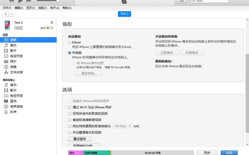Click the 64GB capacity label
Viewport: 249px width, 155px height.
[x=19, y=28]
